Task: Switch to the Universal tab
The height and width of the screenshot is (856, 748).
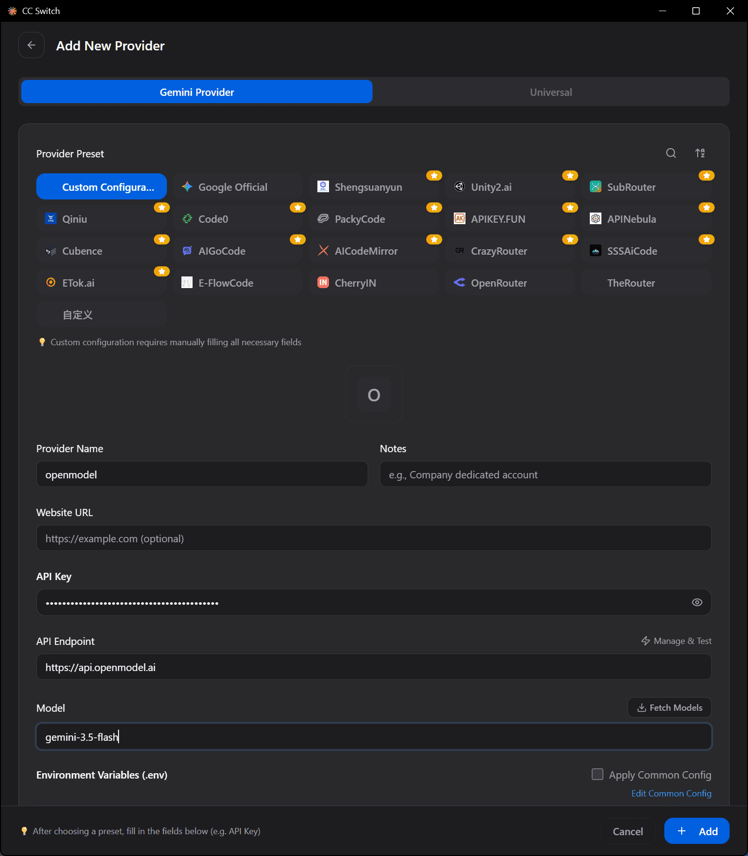Action: (551, 92)
